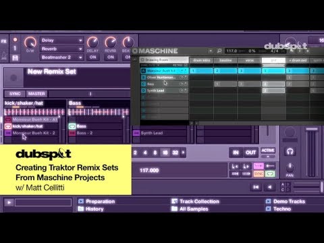Image resolution: width=324 pixels, height=243 pixels.
Task: Click the reverse play transport button
Action: coord(269,187)
